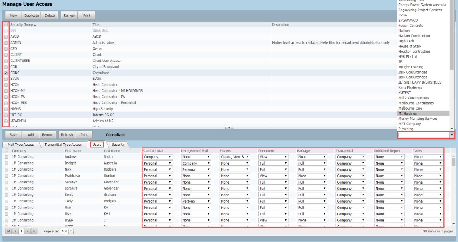Check the HIGHS security group checkbox
Screen dimensions: 458x242
pos(6,109)
